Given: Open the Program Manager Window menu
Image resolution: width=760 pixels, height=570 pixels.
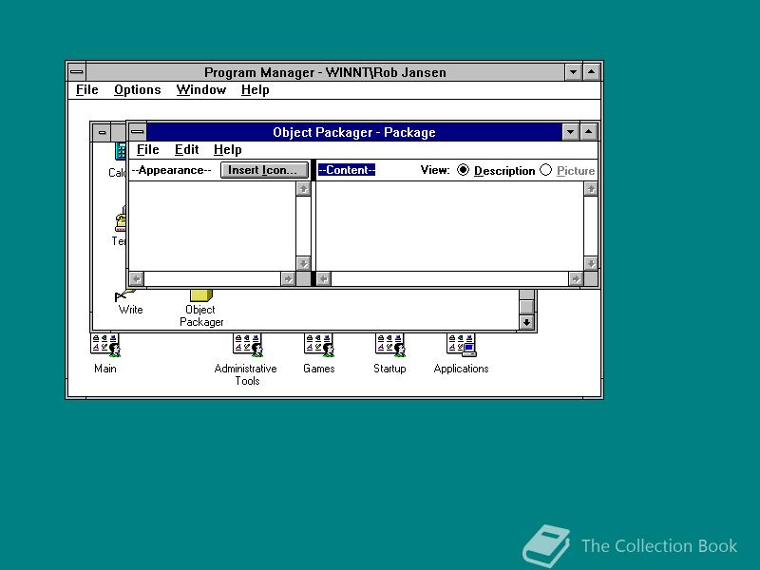Looking at the screenshot, I should point(201,90).
